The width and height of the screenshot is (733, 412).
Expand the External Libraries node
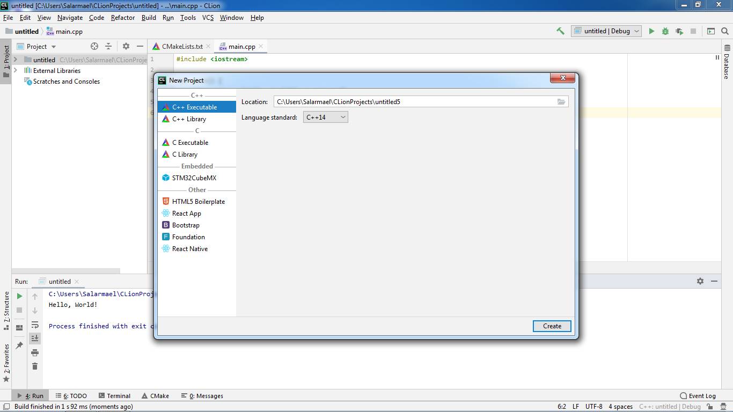16,70
